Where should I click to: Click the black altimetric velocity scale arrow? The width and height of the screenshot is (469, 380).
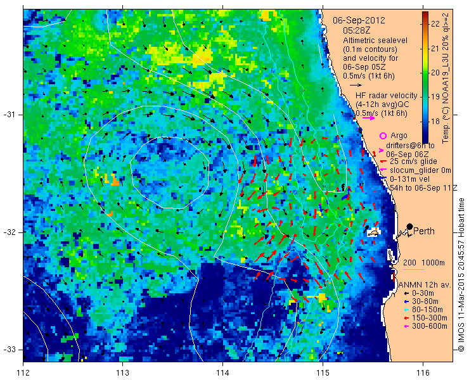[x=356, y=85]
